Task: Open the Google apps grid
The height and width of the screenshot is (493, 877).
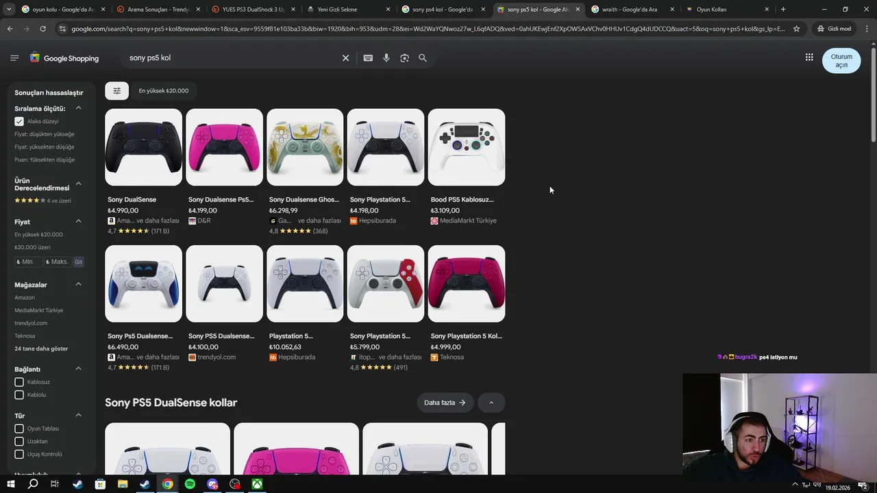Action: [x=809, y=58]
